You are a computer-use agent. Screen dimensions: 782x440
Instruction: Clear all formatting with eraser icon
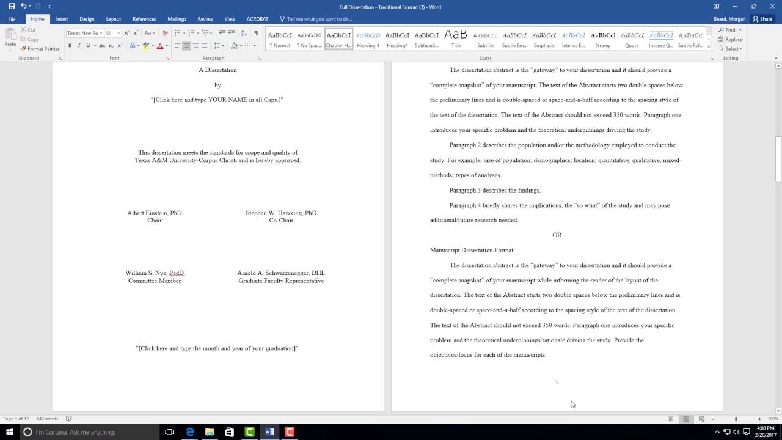tap(165, 33)
